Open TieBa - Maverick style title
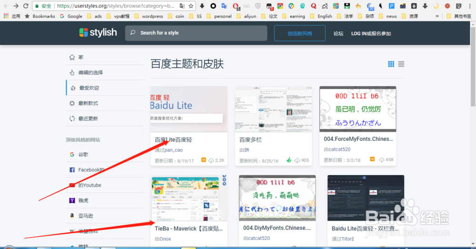 [188, 229]
